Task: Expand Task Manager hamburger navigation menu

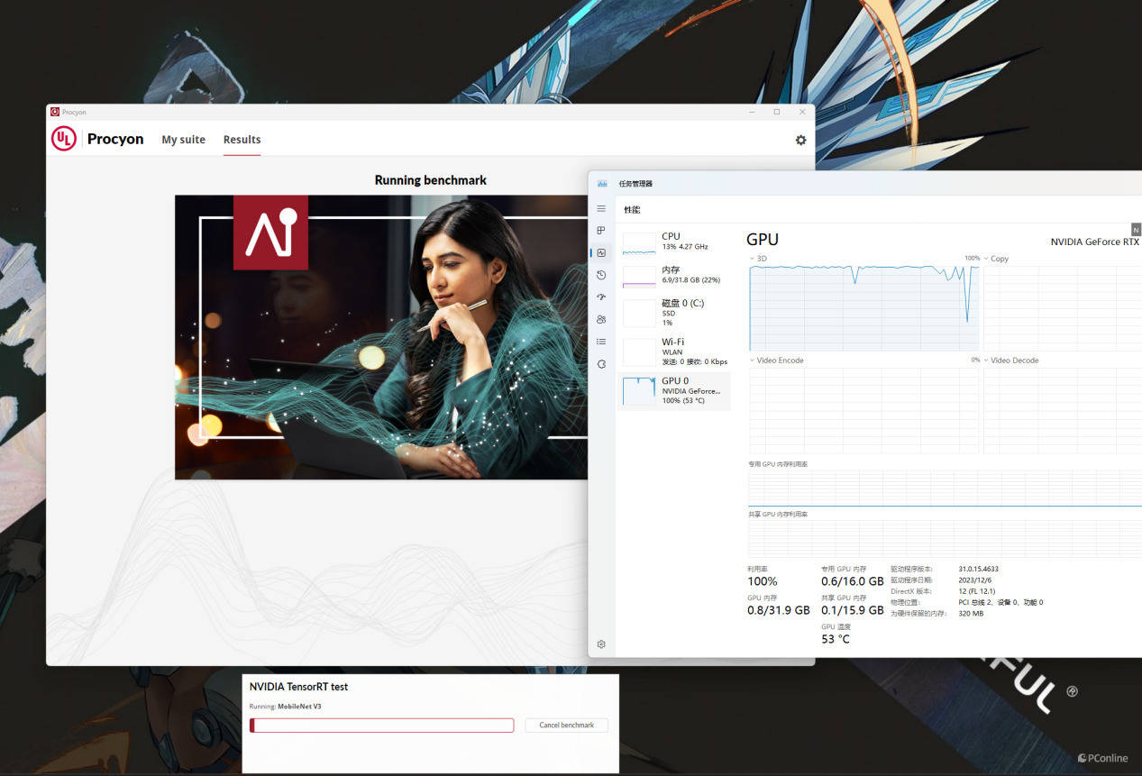Action: click(601, 209)
